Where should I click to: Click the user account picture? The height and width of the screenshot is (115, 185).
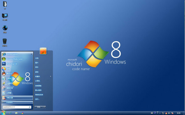[x=43, y=51]
